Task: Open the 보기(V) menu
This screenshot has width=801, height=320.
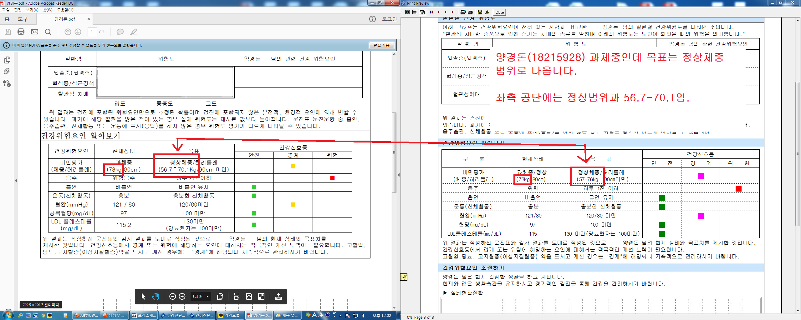Action: pos(32,10)
